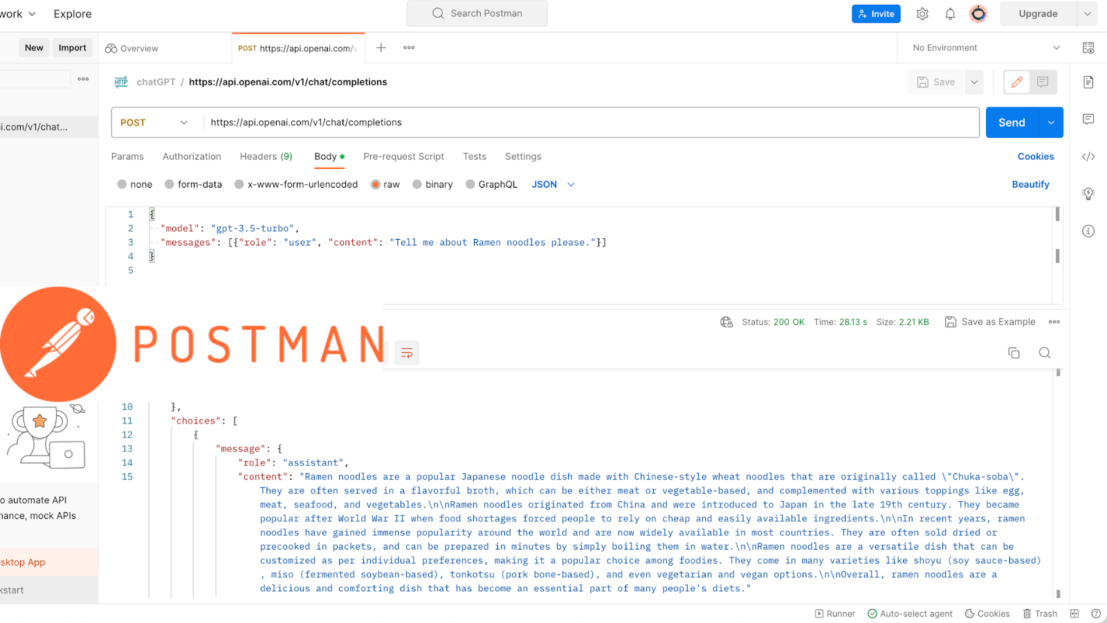1107x623 pixels.
Task: Click the Auto-select agent status item
Action: (x=910, y=614)
